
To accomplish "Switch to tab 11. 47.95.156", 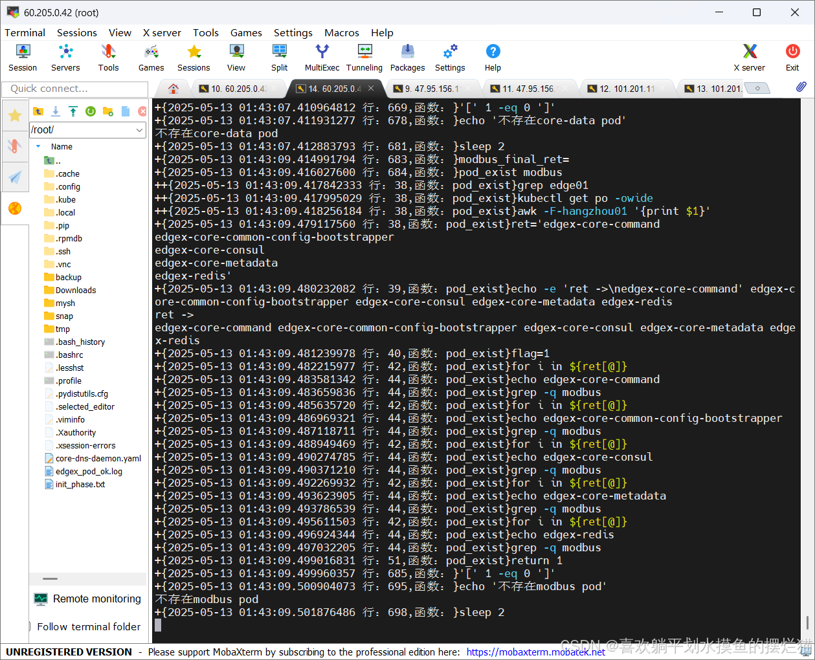I will tap(530, 89).
